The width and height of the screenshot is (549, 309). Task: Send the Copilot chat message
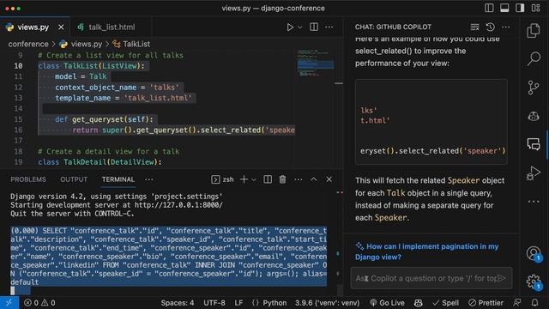(x=502, y=278)
